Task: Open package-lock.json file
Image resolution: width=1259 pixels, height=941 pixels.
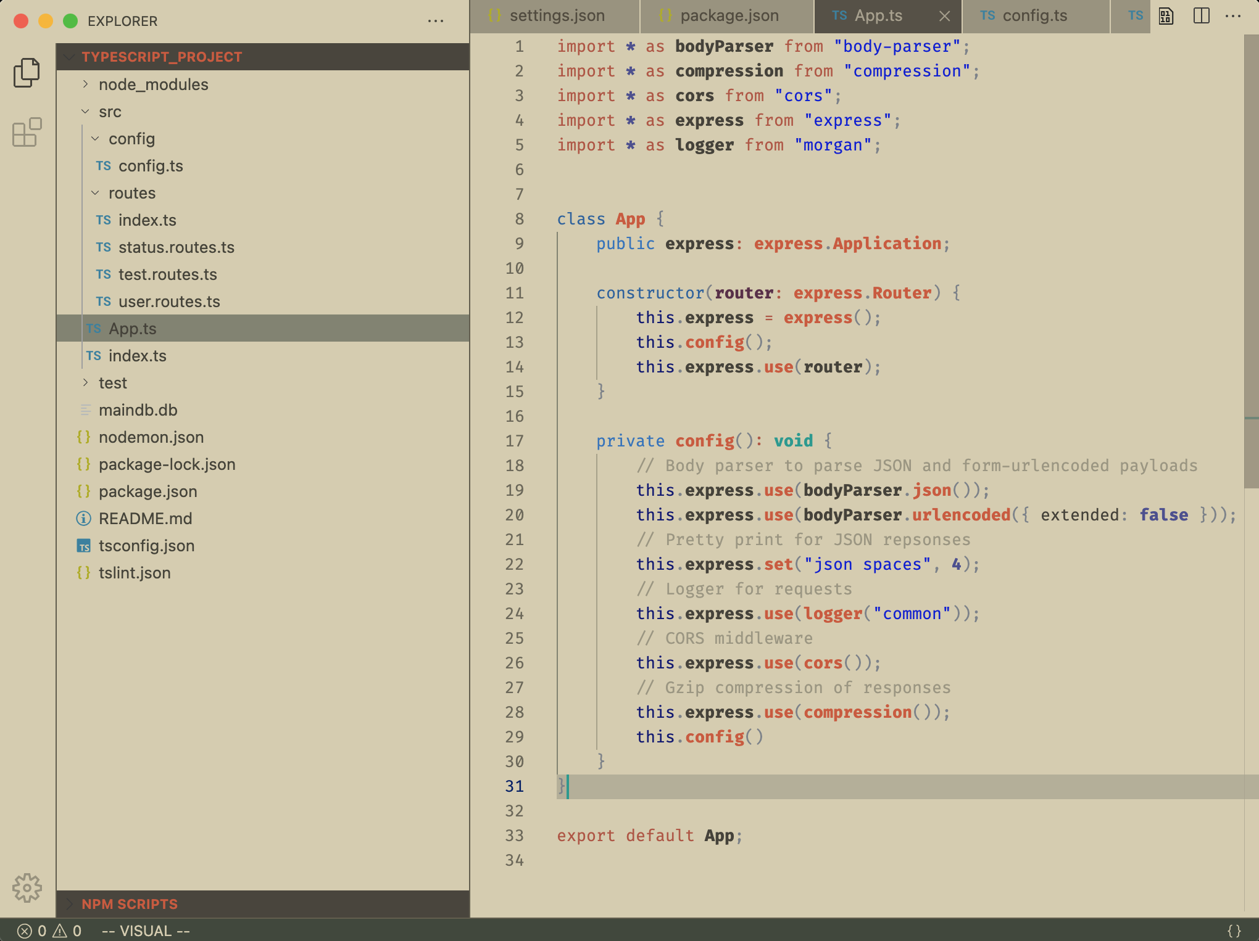Action: tap(263, 464)
